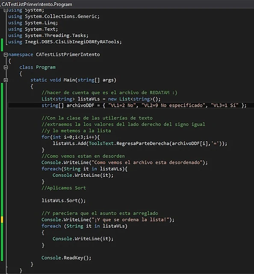Click the 'listaVLs = new List<string>()' declaration
The height and width of the screenshot is (274, 254).
(101, 99)
